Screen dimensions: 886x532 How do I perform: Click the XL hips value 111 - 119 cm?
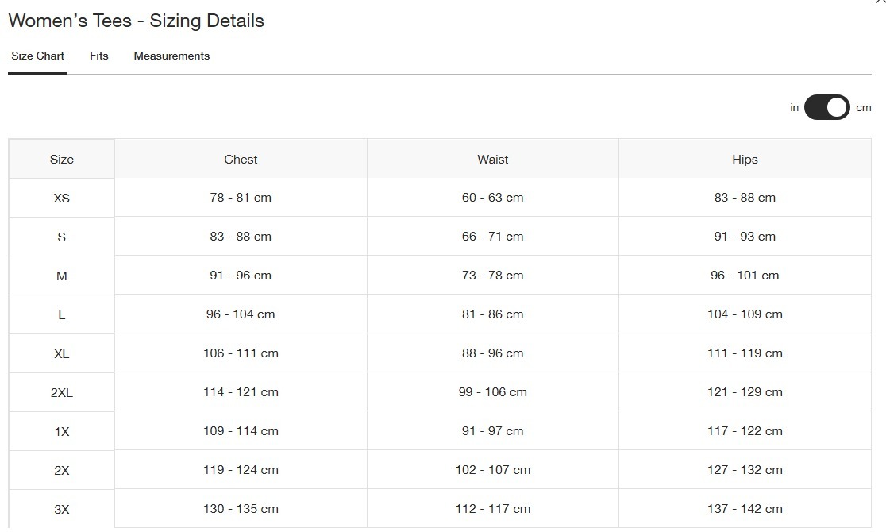pyautogui.click(x=745, y=353)
